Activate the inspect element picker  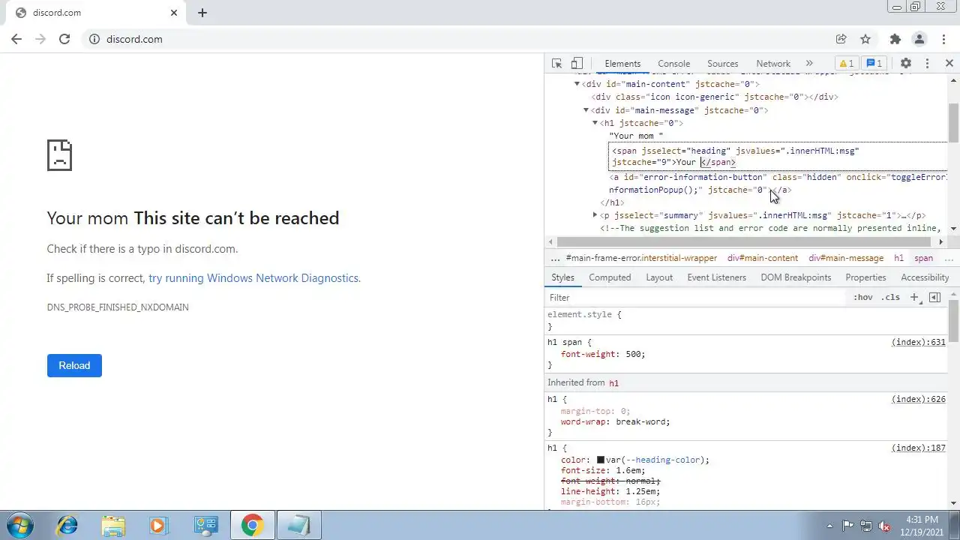click(556, 64)
